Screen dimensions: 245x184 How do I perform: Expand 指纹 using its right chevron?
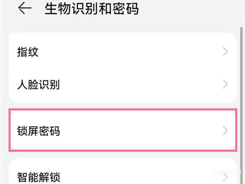coord(225,52)
